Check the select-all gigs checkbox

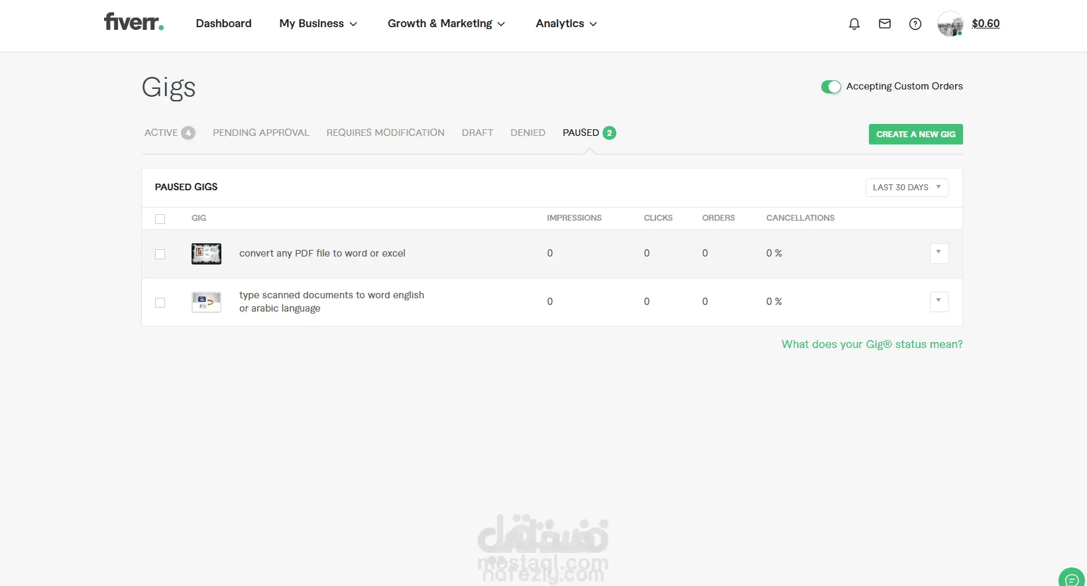tap(160, 219)
